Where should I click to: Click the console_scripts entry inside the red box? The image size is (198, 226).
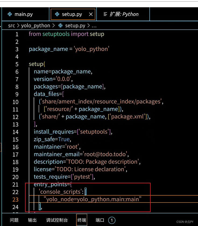click(61, 192)
